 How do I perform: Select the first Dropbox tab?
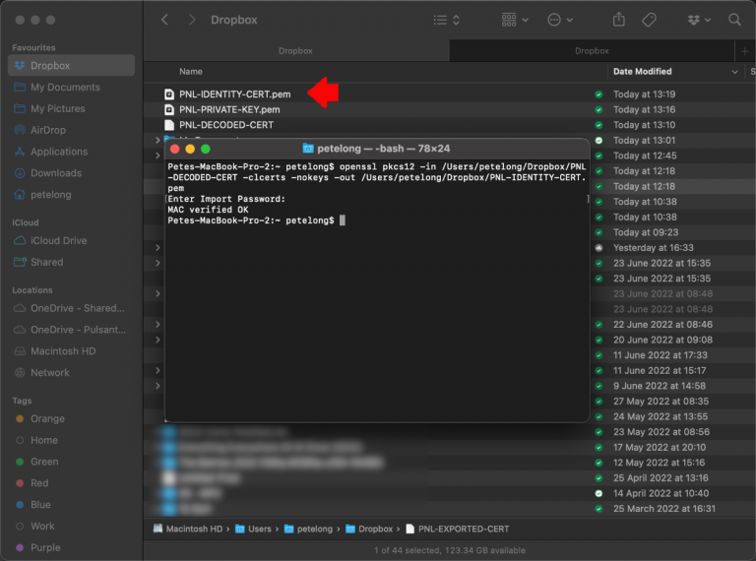point(296,50)
